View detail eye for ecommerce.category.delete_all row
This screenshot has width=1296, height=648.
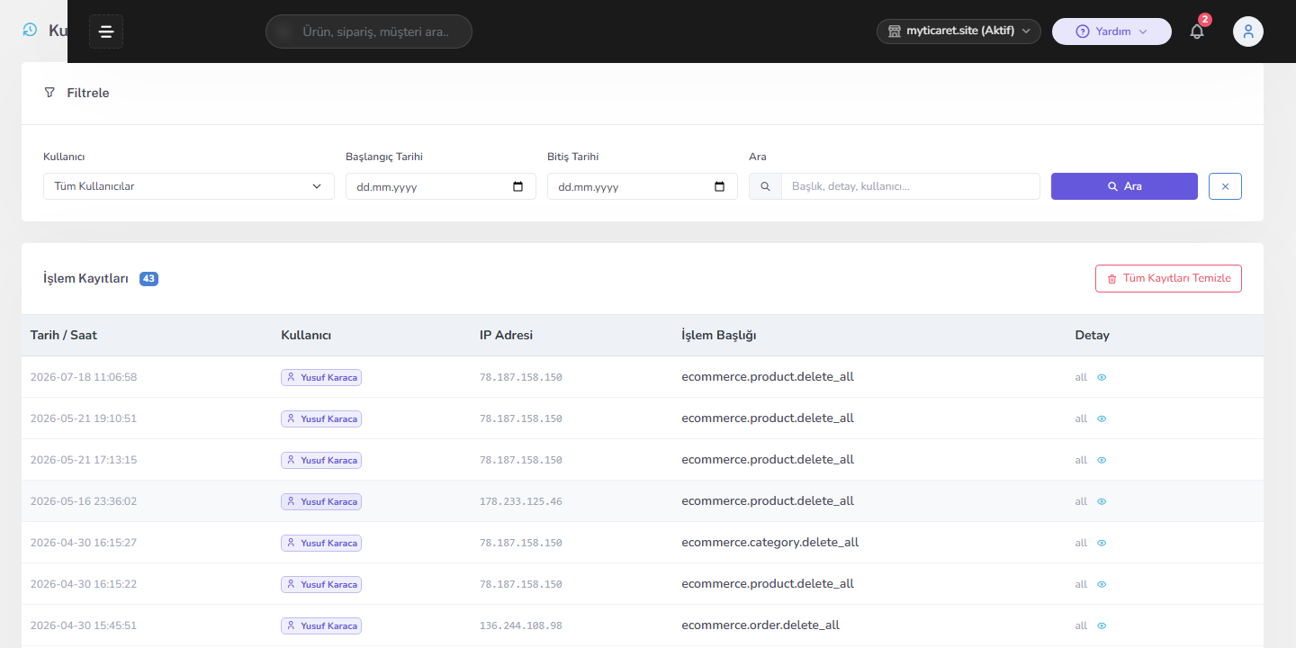pos(1102,543)
